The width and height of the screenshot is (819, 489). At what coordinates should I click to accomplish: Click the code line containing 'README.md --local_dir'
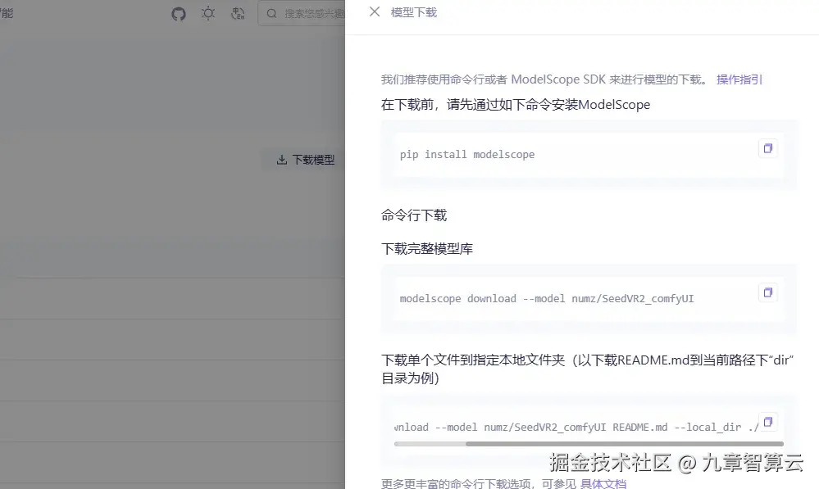pos(576,427)
